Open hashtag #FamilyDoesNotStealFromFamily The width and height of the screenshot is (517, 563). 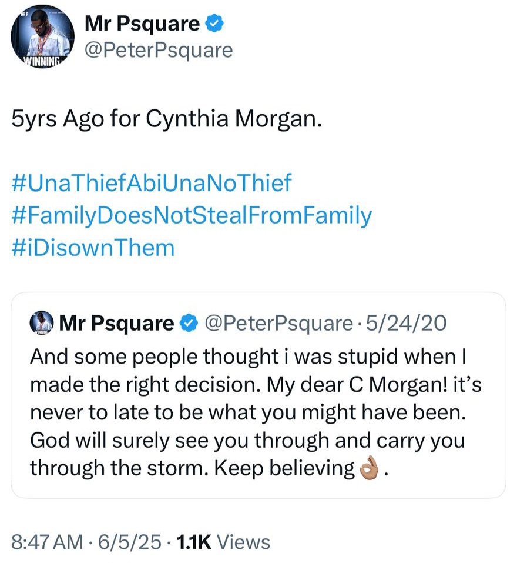coord(191,215)
